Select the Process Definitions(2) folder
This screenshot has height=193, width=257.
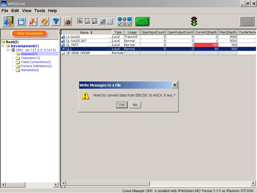coord(36,66)
